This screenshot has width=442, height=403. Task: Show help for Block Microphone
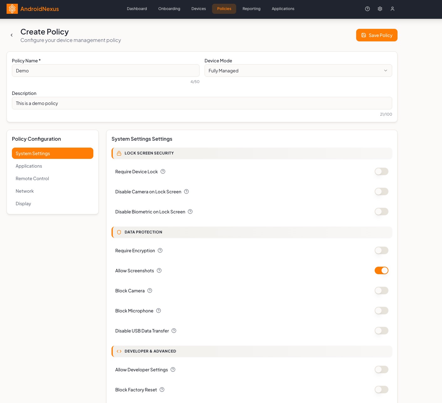click(x=159, y=311)
